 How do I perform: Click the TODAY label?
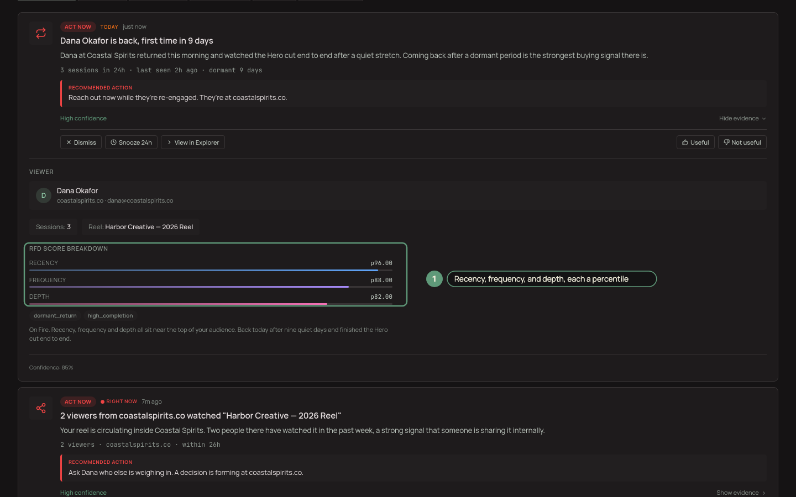(109, 27)
